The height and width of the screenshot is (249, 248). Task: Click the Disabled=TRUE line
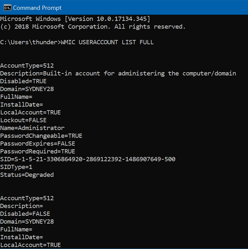point(23,81)
